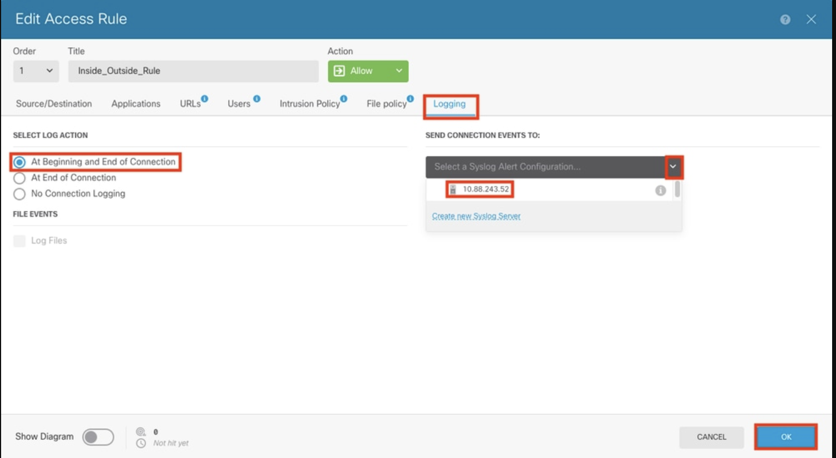
Task: Click the info badge on Users tab
Action: [256, 99]
